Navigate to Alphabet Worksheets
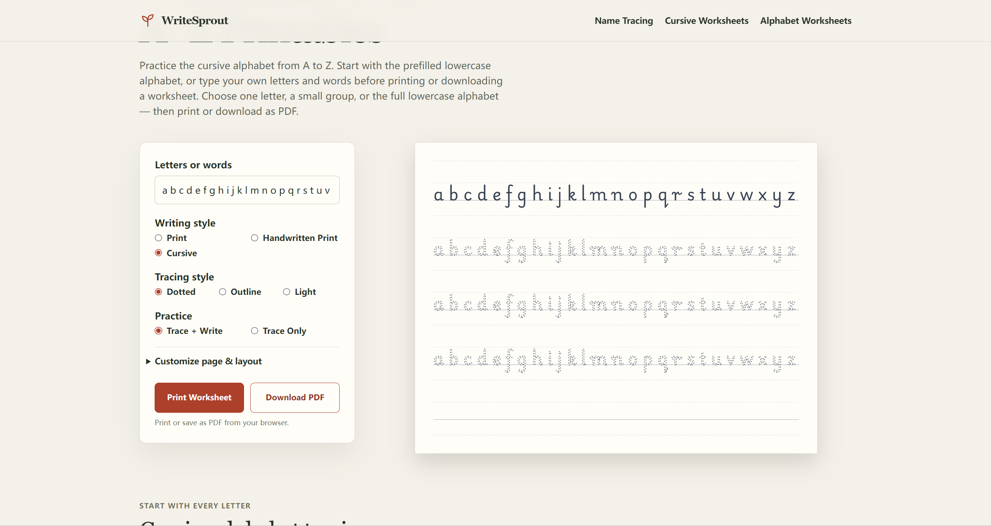Image resolution: width=991 pixels, height=526 pixels. pyautogui.click(x=806, y=21)
